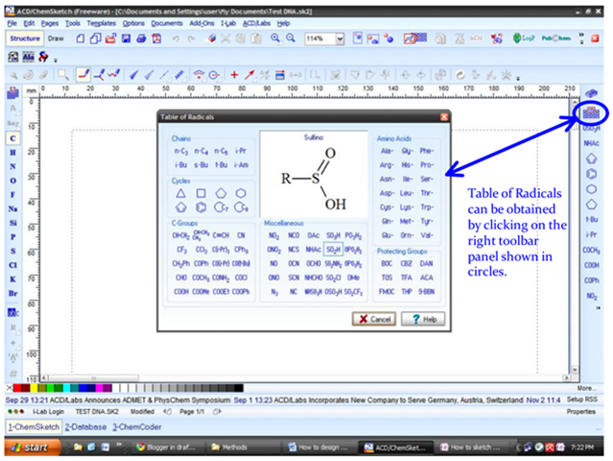
Task: Open the 114% zoom dropdown
Action: pyautogui.click(x=341, y=38)
